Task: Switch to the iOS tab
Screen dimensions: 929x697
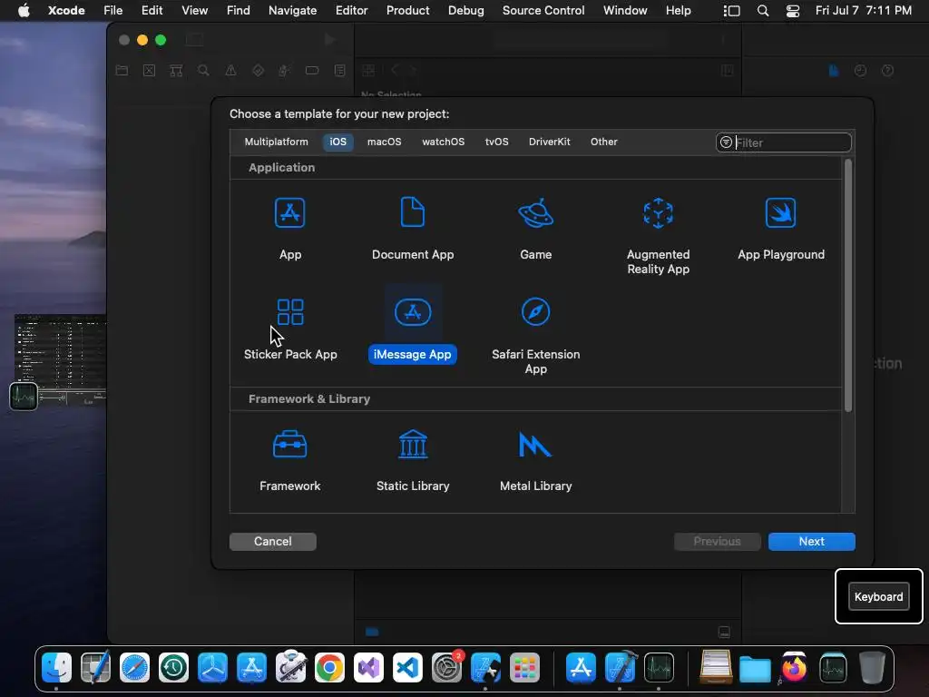Action: [x=337, y=142]
